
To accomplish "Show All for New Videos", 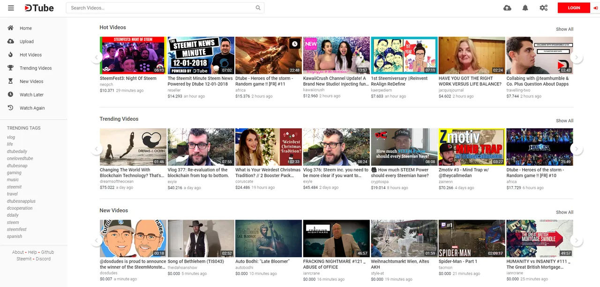I will 564,212.
